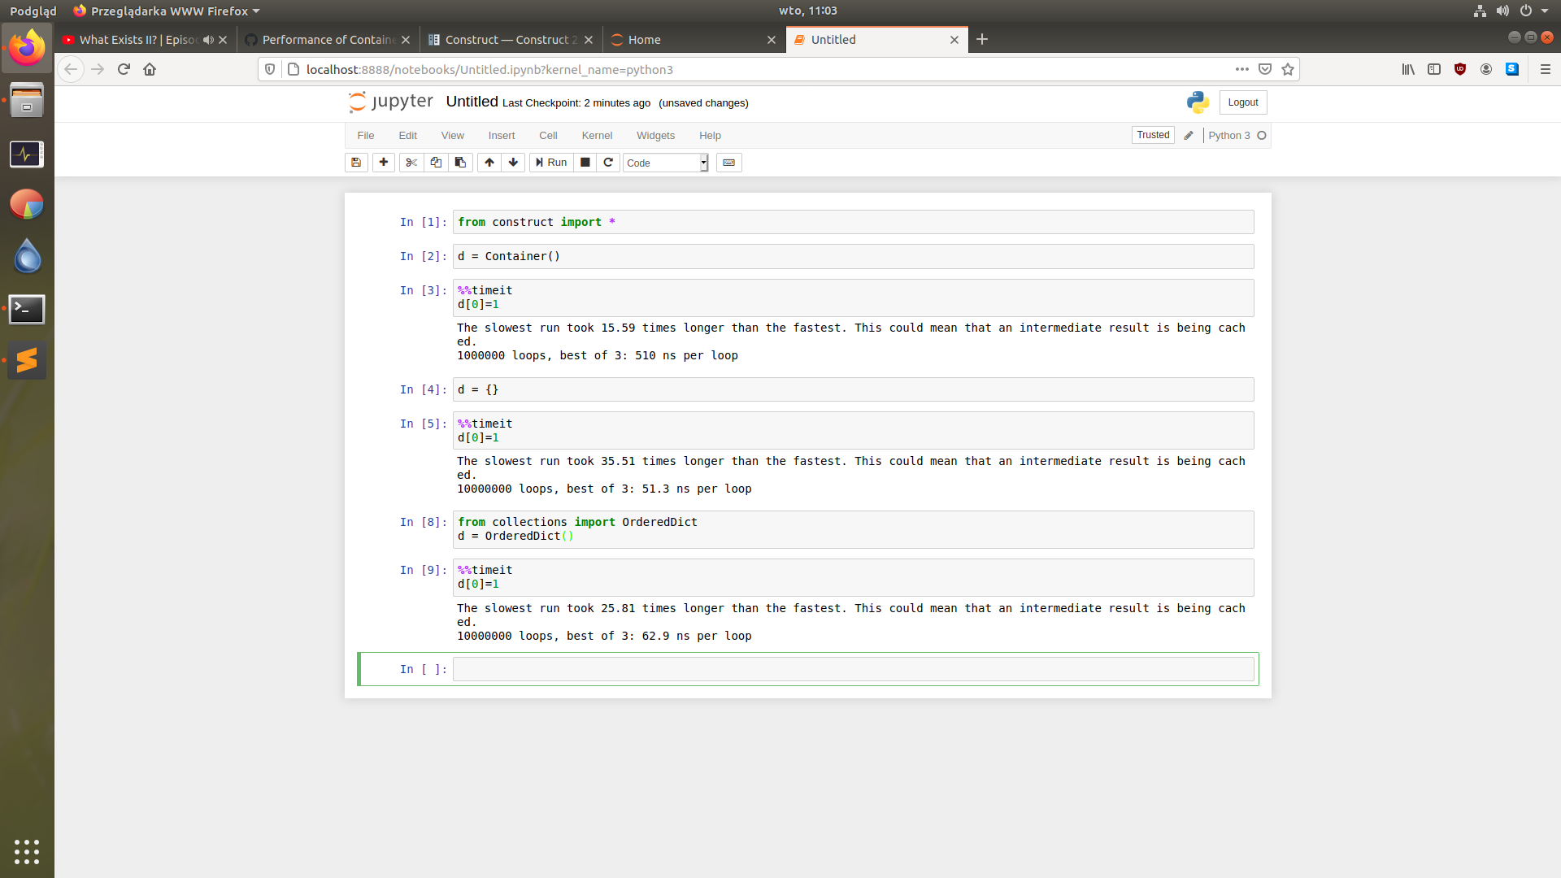Image resolution: width=1561 pixels, height=878 pixels.
Task: Copy the selected cells
Action: (x=436, y=163)
